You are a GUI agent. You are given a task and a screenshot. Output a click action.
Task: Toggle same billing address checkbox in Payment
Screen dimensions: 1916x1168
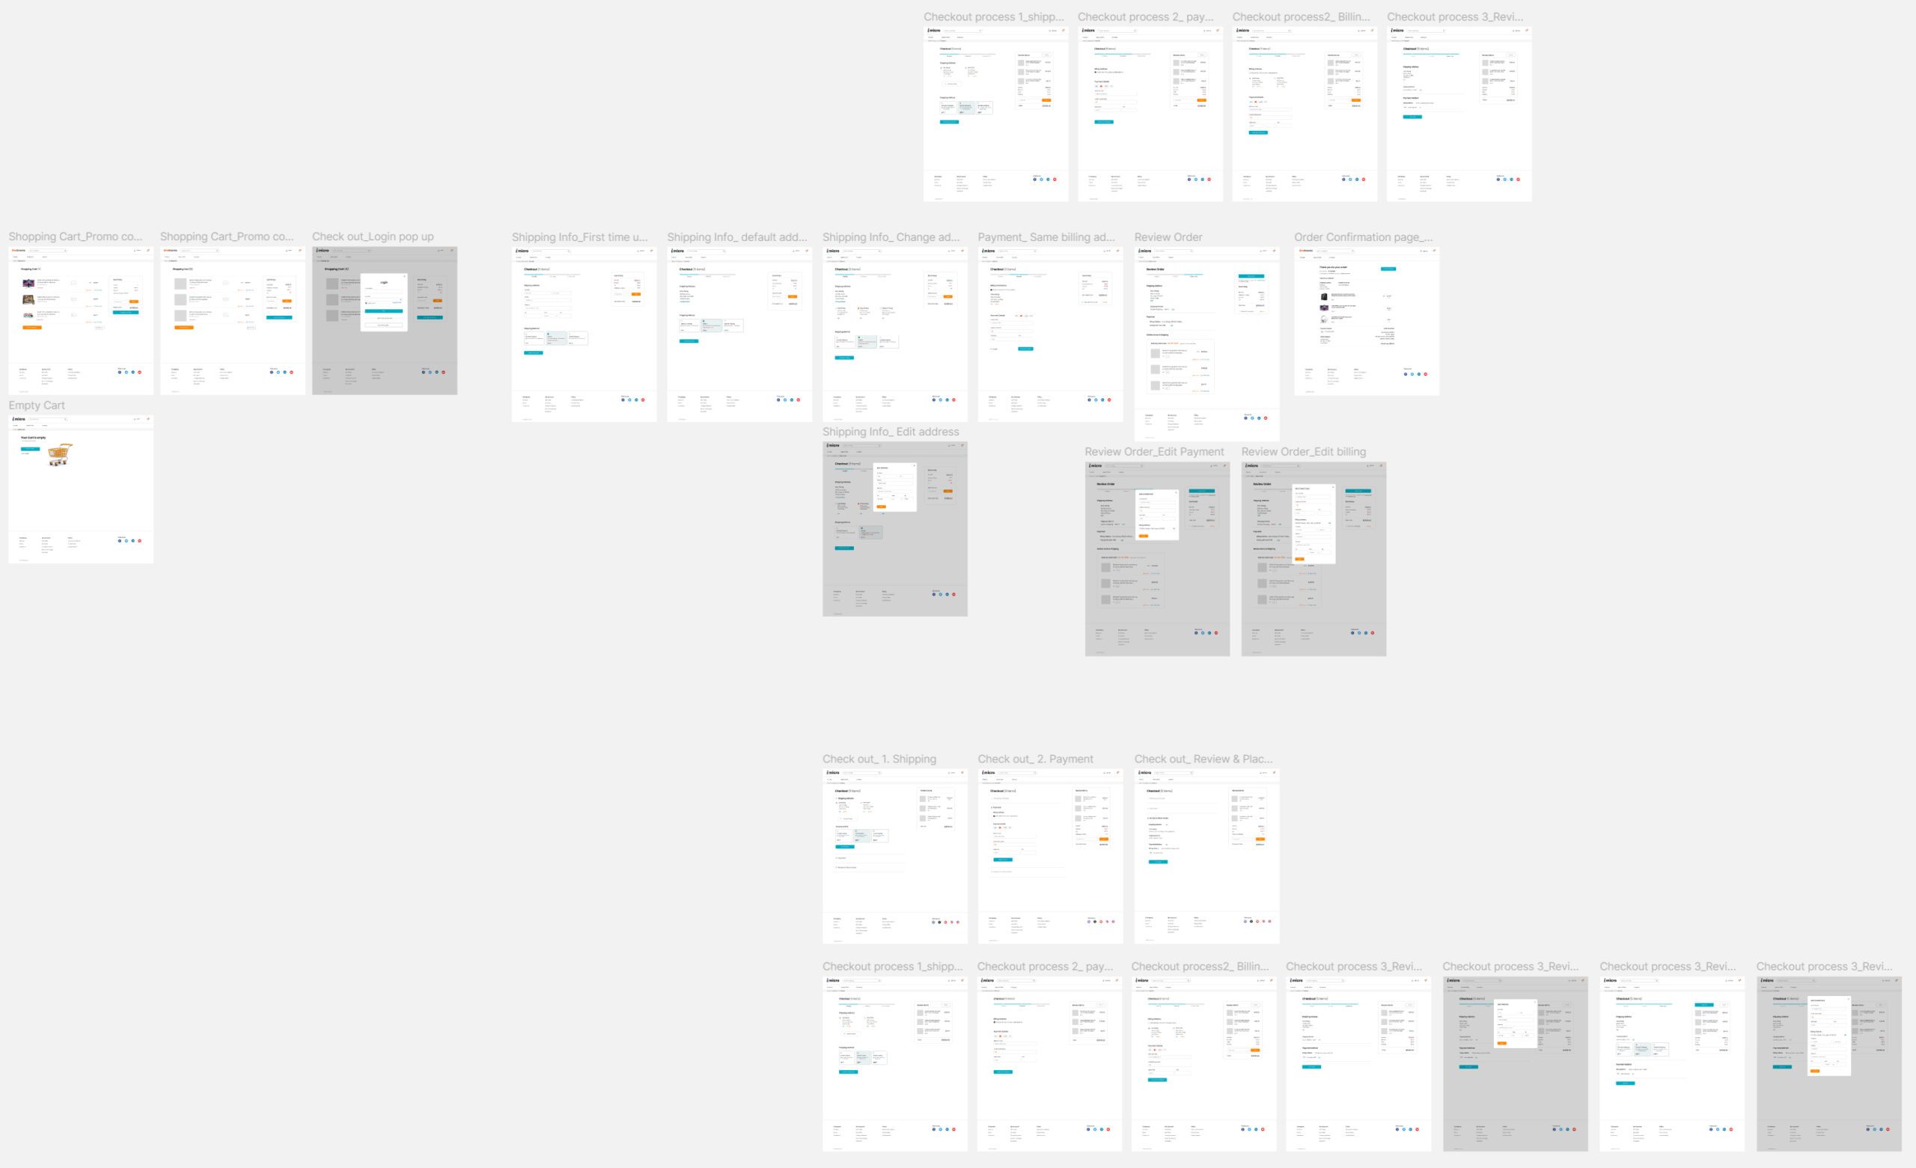pyautogui.click(x=992, y=291)
